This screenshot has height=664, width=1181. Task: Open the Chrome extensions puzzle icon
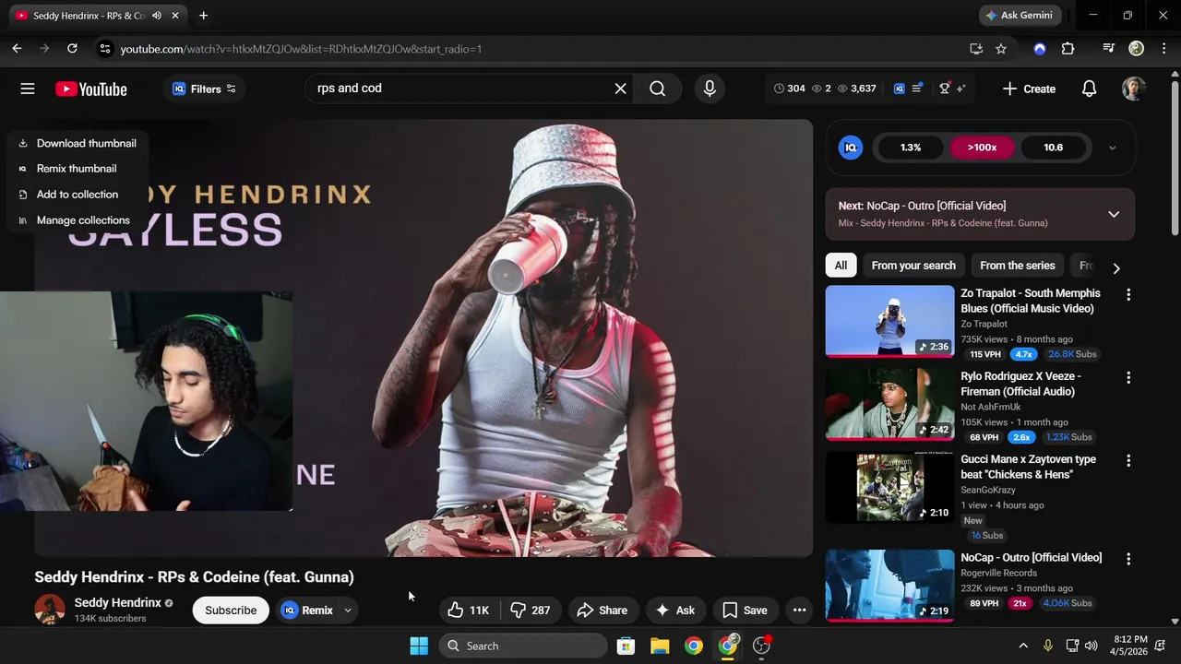[x=1068, y=49]
